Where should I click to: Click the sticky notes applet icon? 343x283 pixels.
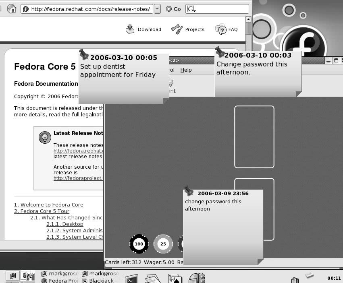(x=309, y=275)
